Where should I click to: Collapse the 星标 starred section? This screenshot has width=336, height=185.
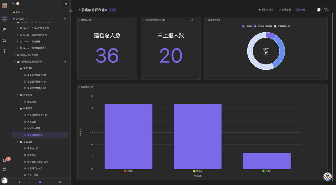click(22, 12)
